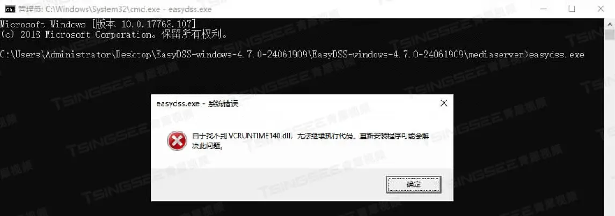Confirm the error with the 确定 button
Screen dimensions: 615x216
(413, 184)
